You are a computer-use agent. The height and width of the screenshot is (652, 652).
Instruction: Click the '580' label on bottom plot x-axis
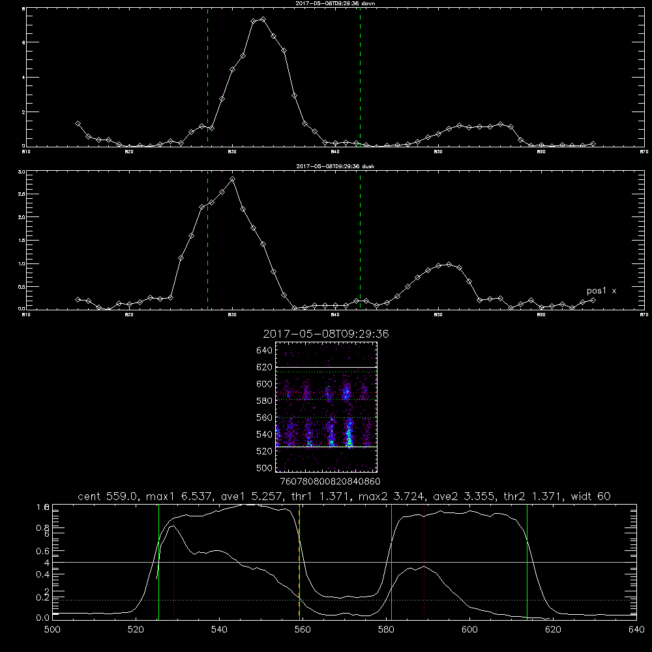(x=386, y=630)
